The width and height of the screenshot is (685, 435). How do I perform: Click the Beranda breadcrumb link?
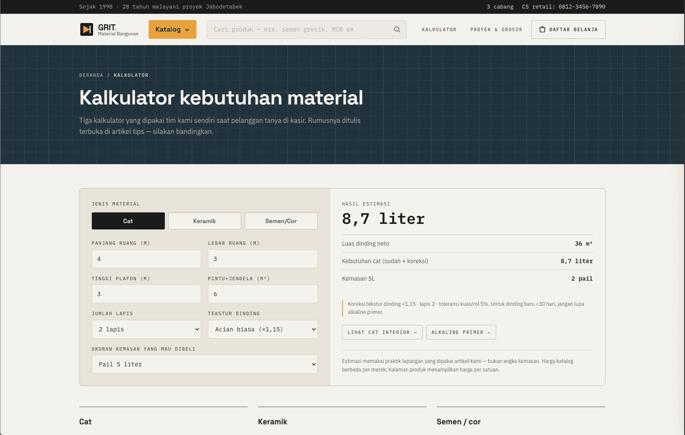(91, 75)
